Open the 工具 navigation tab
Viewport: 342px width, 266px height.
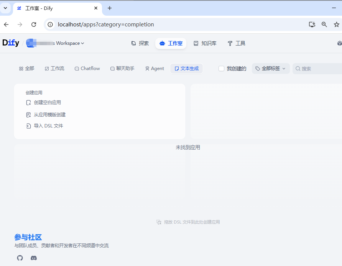(237, 43)
